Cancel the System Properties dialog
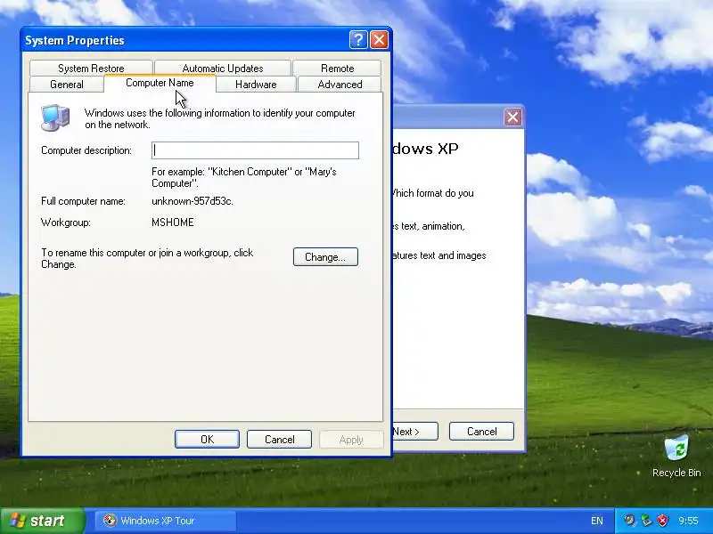Image resolution: width=713 pixels, height=534 pixels. pyautogui.click(x=279, y=439)
